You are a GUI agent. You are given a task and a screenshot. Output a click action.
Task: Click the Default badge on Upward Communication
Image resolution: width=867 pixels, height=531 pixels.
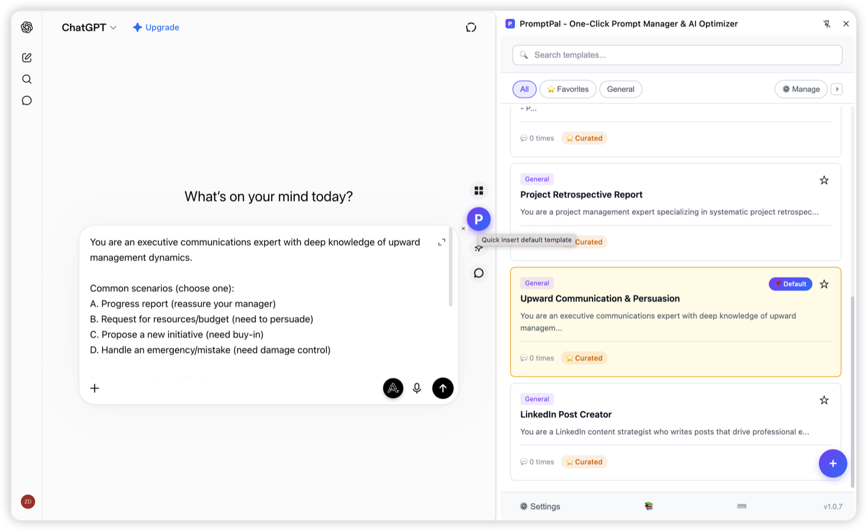[790, 284]
